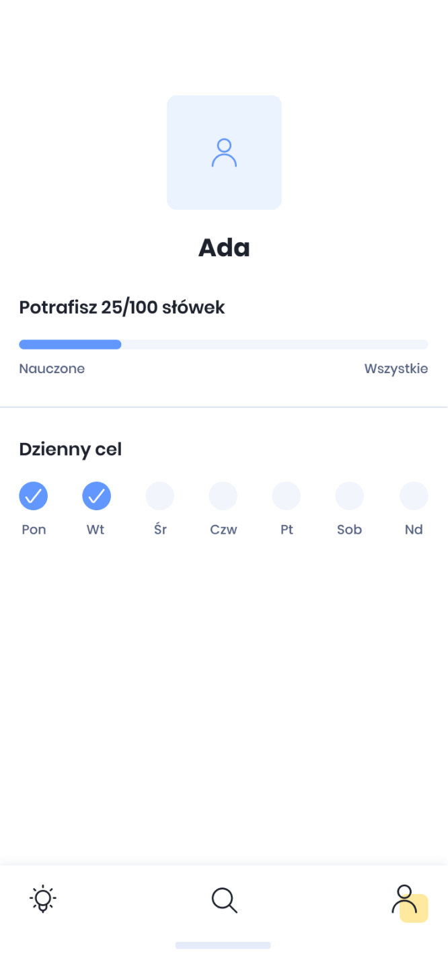Toggle the Tuesday (Wt) daily goal check
448x968 pixels.
[x=96, y=496]
